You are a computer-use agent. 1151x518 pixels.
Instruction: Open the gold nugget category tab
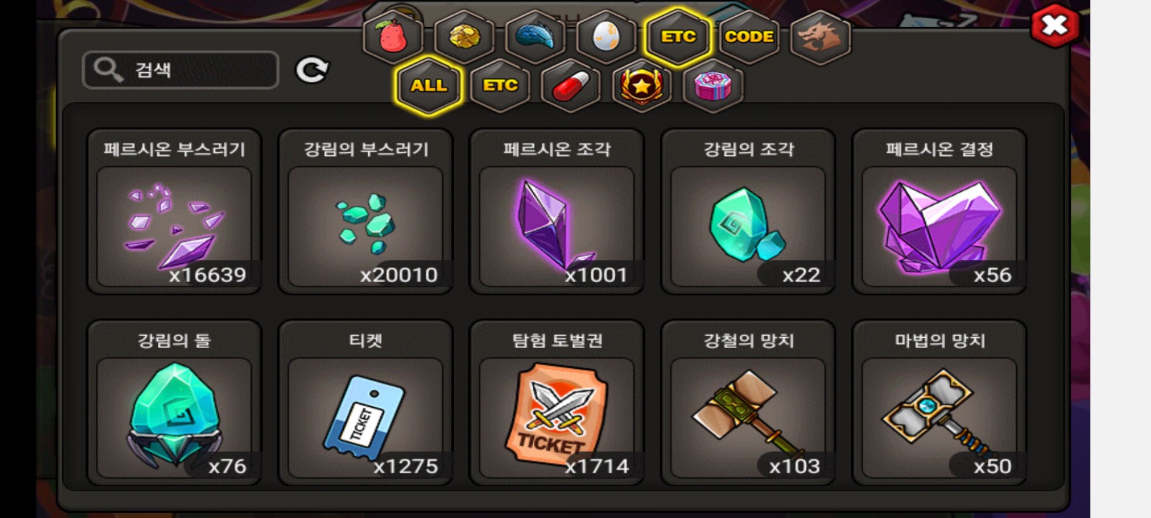tap(464, 36)
